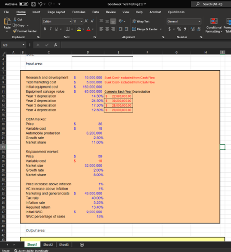Screen dimensions: 231x252
Task: Click the Redo icon
Action: (x=50, y=4)
